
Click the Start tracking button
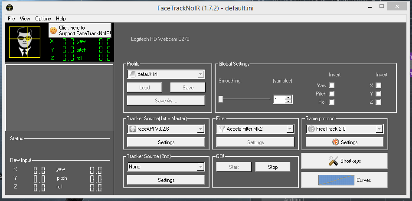coord(234,167)
